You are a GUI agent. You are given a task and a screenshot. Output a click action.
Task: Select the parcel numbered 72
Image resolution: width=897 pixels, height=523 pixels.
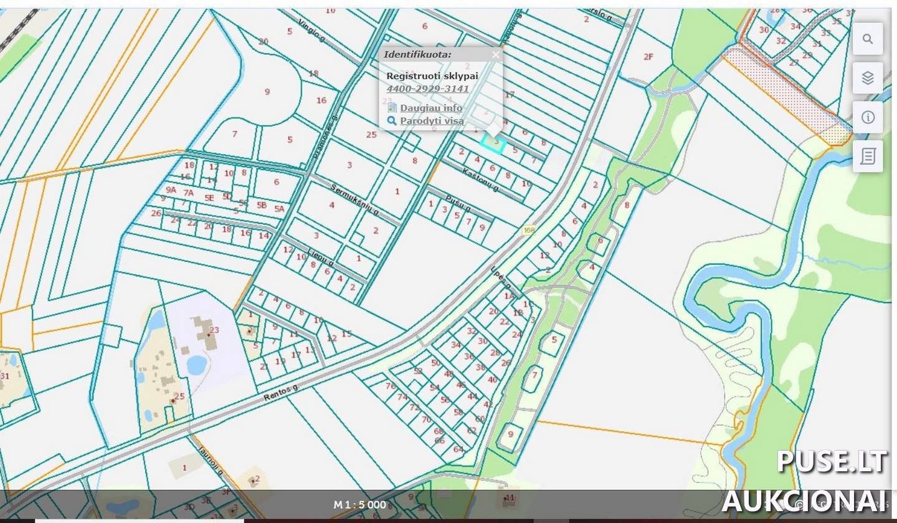click(414, 408)
